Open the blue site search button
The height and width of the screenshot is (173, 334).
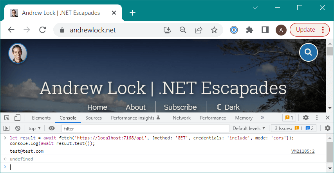tap(308, 52)
